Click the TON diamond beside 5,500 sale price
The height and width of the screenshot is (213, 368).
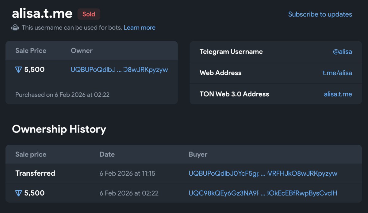tap(19, 69)
